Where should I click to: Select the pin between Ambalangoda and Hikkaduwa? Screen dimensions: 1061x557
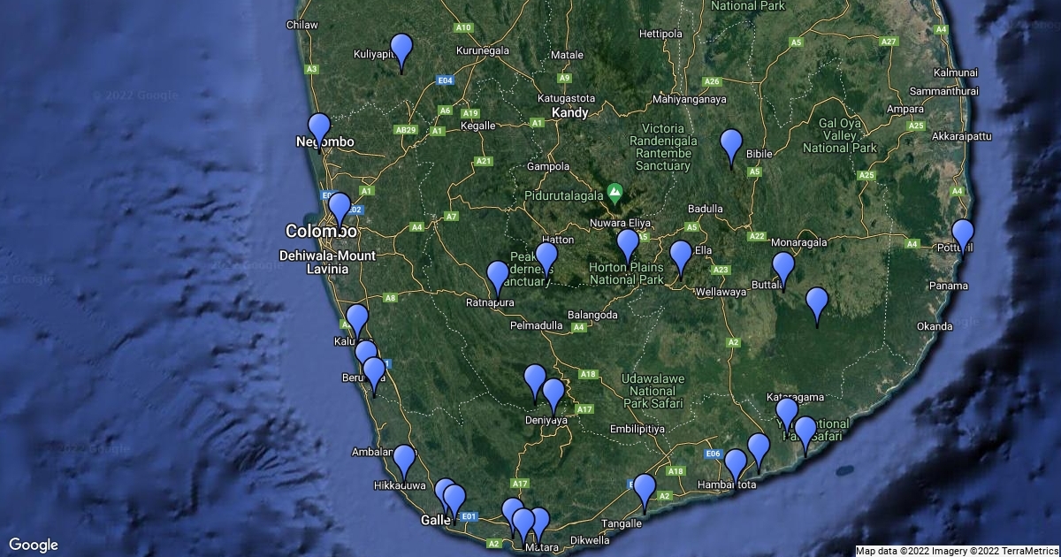pyautogui.click(x=404, y=460)
